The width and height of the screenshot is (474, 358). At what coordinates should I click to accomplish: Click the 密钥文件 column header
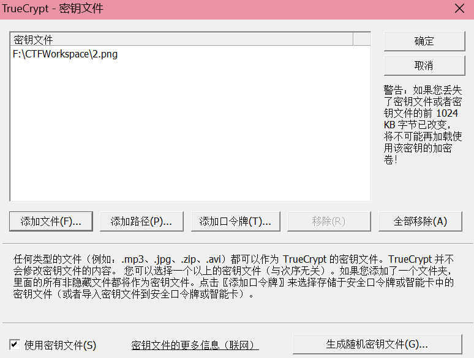[182, 40]
